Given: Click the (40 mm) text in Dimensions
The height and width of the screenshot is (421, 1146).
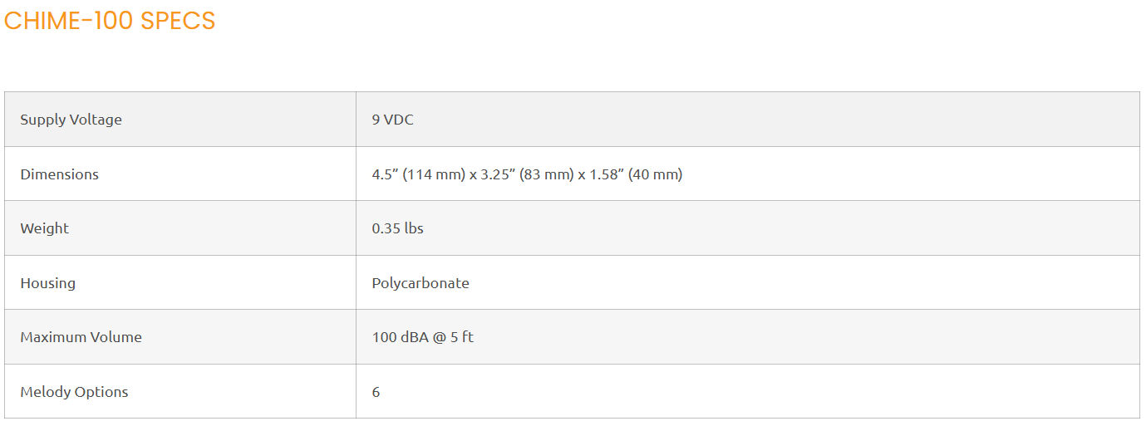Looking at the screenshot, I should [x=656, y=174].
